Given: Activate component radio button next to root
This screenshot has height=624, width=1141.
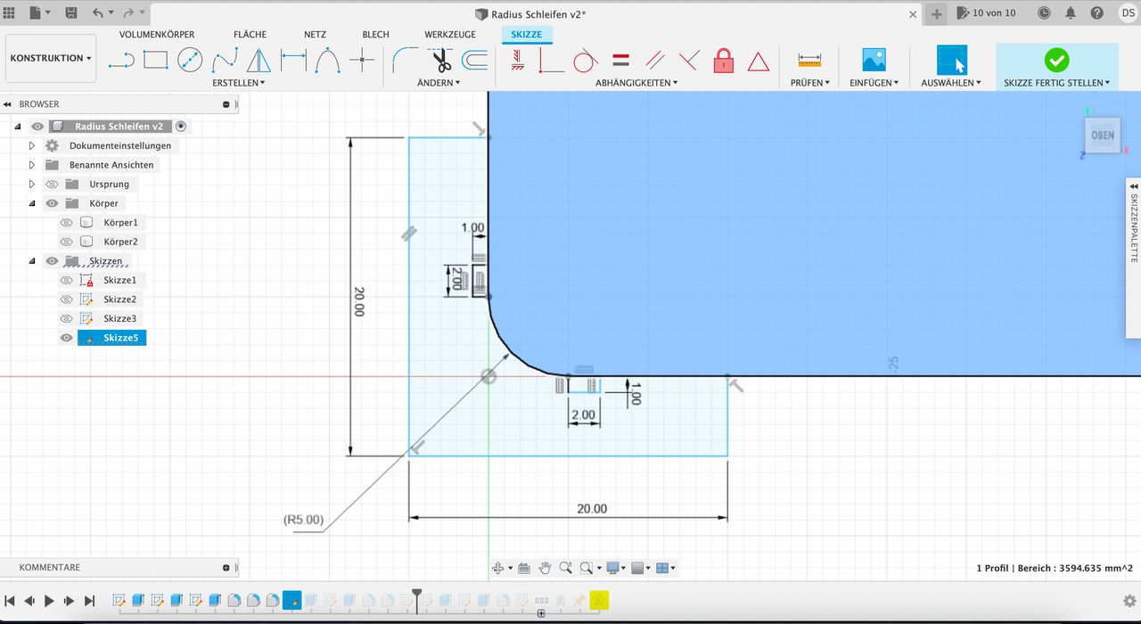Looking at the screenshot, I should click(x=181, y=127).
